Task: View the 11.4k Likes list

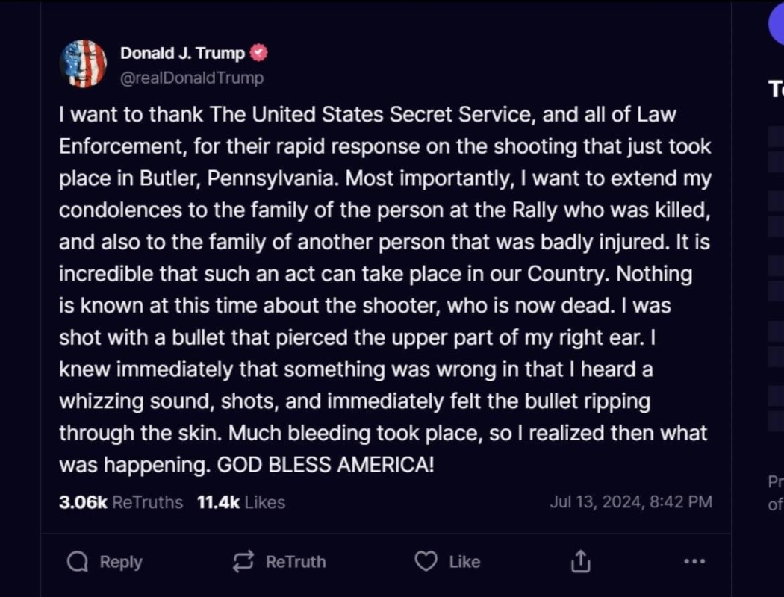Action: (240, 502)
